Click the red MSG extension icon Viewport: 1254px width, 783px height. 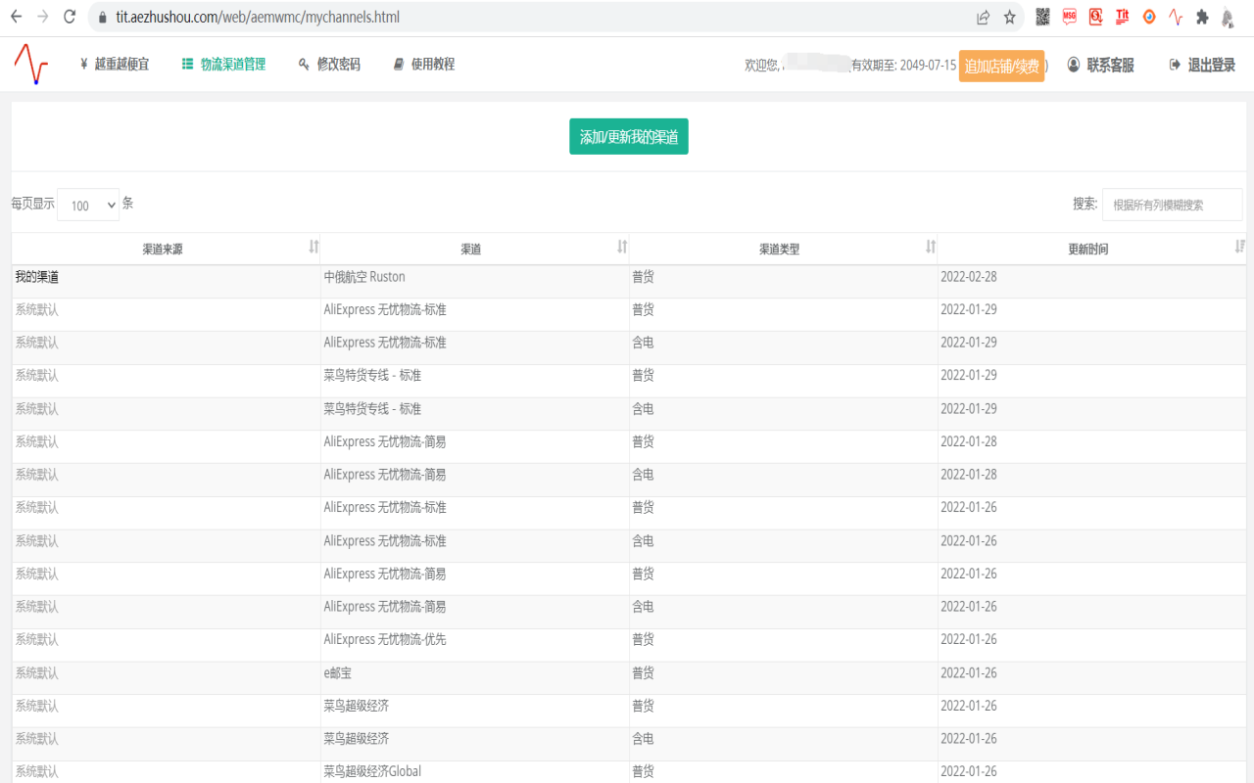(1070, 17)
